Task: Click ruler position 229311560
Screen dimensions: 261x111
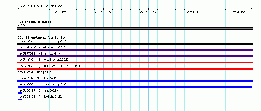Action: coord(58,12)
